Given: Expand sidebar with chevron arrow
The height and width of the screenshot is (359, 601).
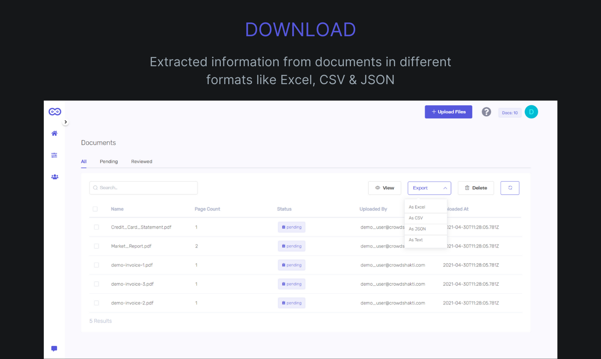Looking at the screenshot, I should point(66,122).
